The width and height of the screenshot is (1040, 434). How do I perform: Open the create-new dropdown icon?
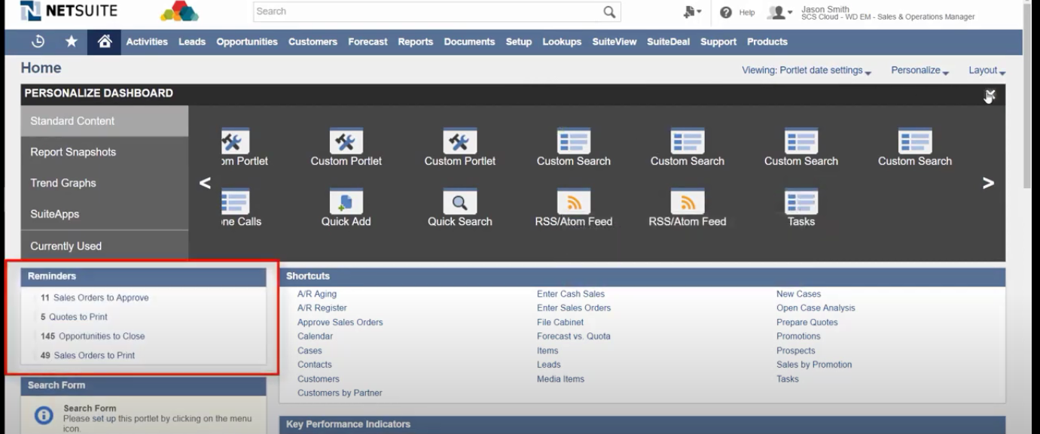click(693, 13)
